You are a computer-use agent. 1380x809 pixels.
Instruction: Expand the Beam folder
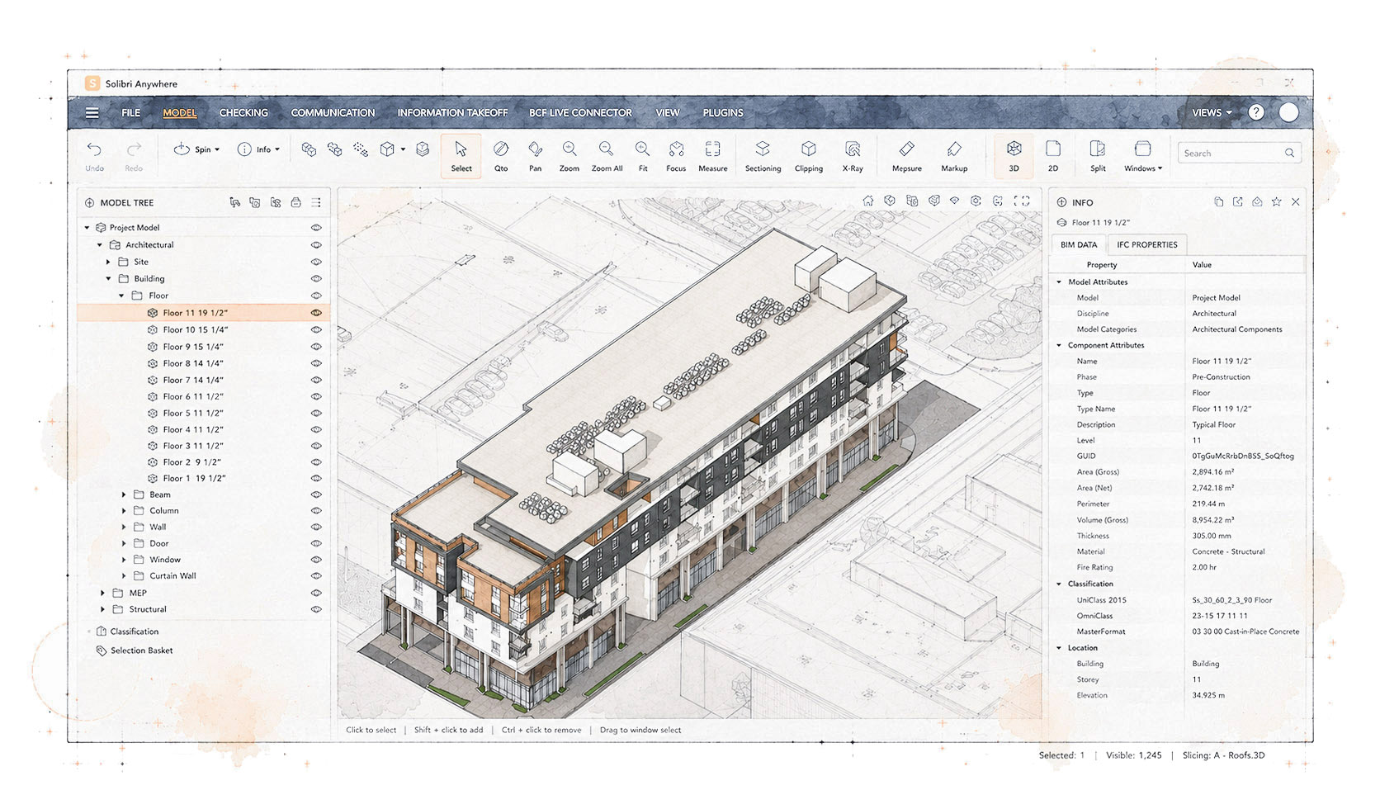click(124, 494)
